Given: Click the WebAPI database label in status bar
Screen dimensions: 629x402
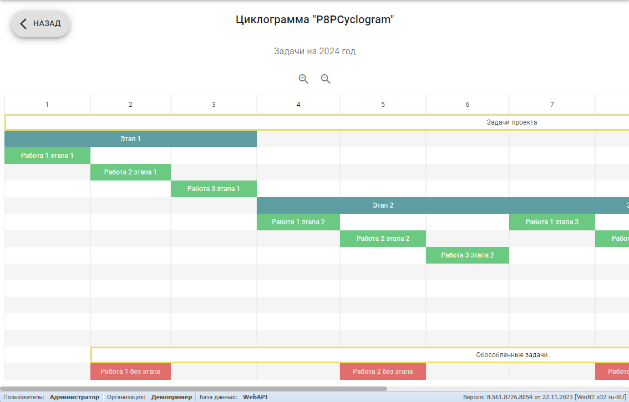Looking at the screenshot, I should pyautogui.click(x=255, y=397).
